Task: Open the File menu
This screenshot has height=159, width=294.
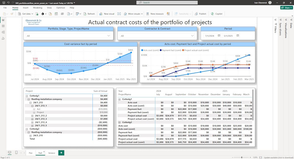Action: [x=5, y=8]
